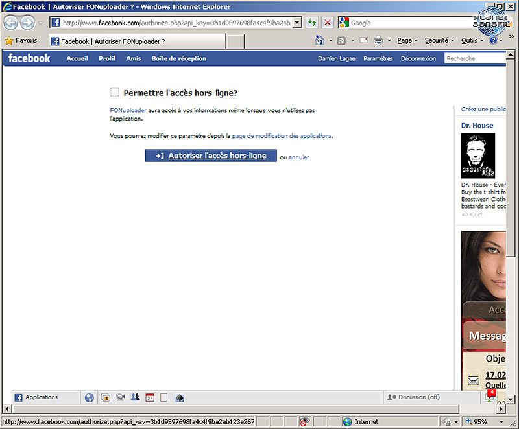Open page de modification des applications link
This screenshot has height=429, width=519.
point(282,136)
